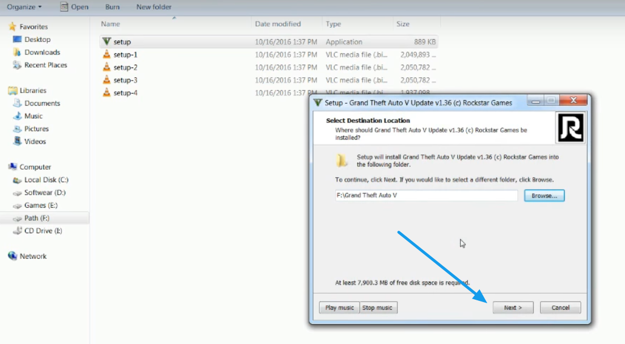Click Browse to choose a folder

544,195
